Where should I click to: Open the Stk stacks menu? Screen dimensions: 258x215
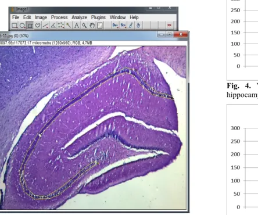tap(123, 26)
